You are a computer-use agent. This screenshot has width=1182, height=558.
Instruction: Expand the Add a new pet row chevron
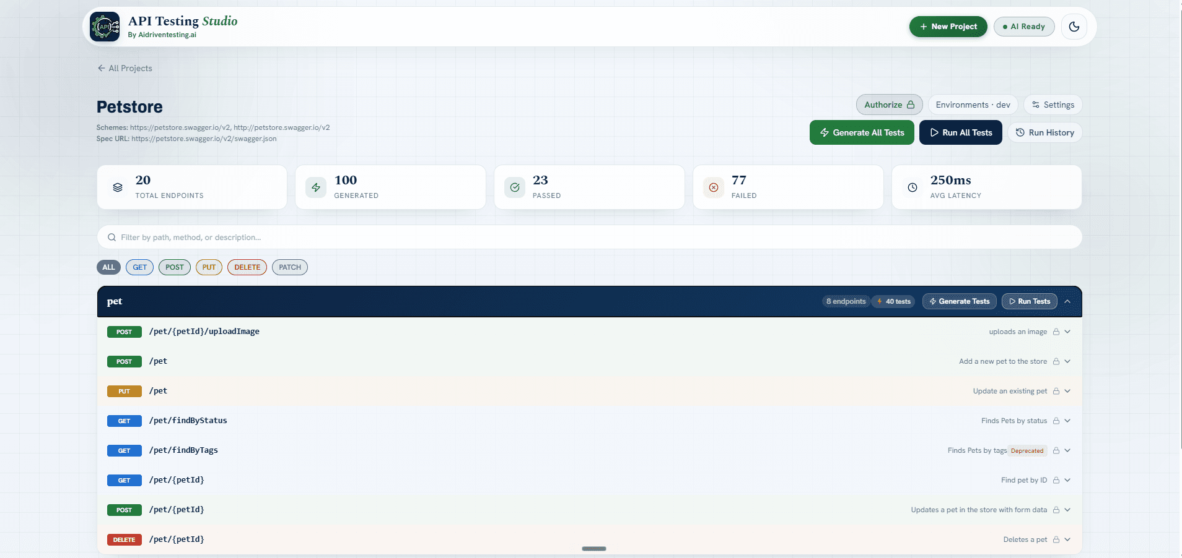pyautogui.click(x=1067, y=361)
